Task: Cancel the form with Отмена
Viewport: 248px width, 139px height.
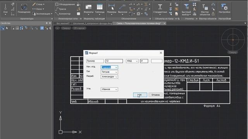Action: [x=155, y=95]
